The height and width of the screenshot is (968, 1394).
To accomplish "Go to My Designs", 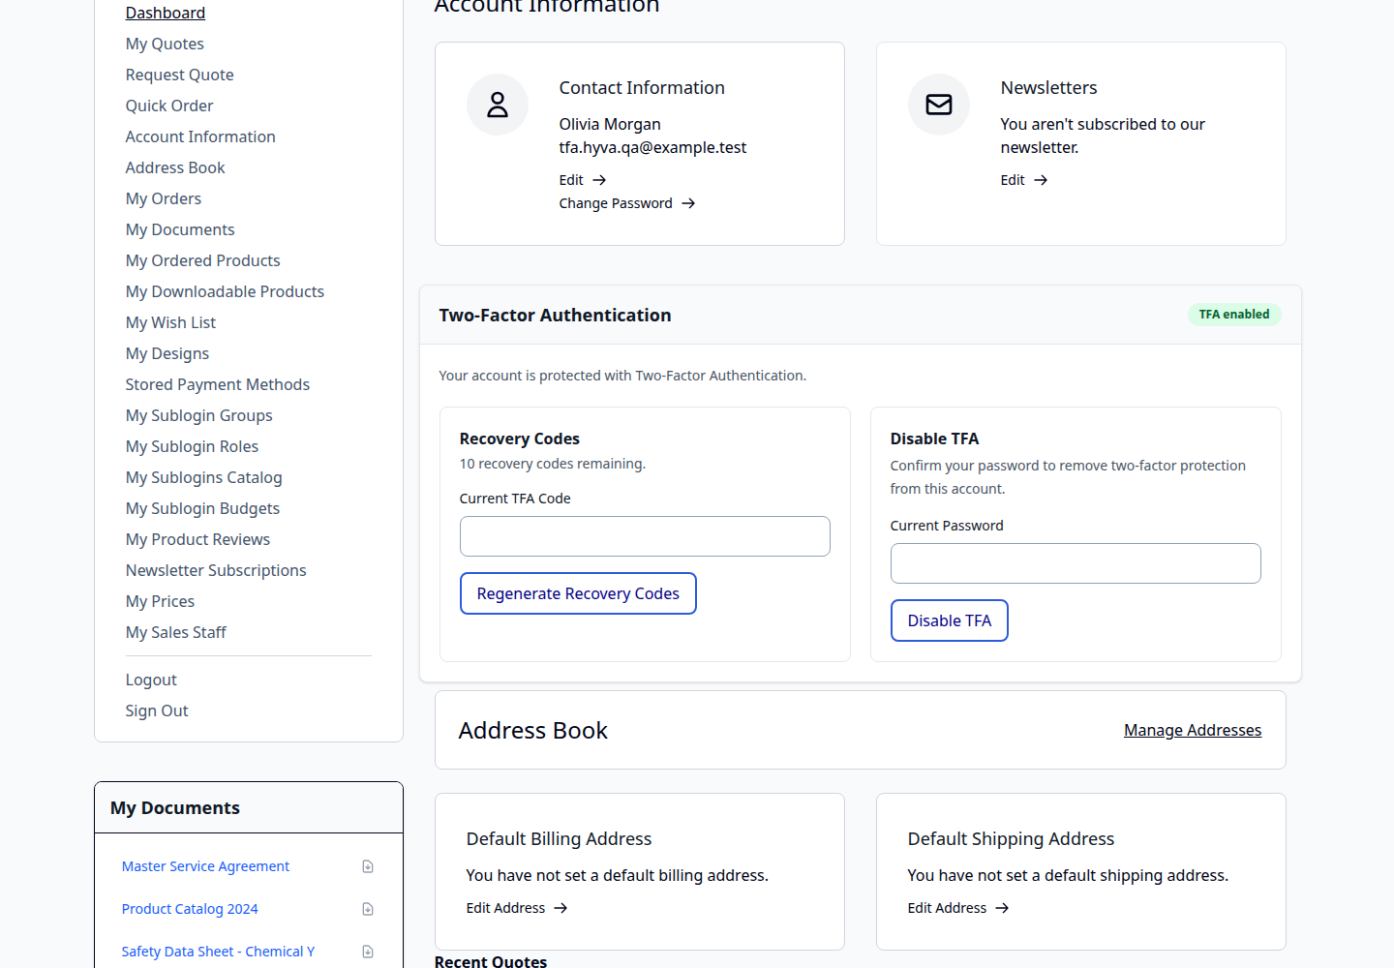I will click(x=167, y=353).
